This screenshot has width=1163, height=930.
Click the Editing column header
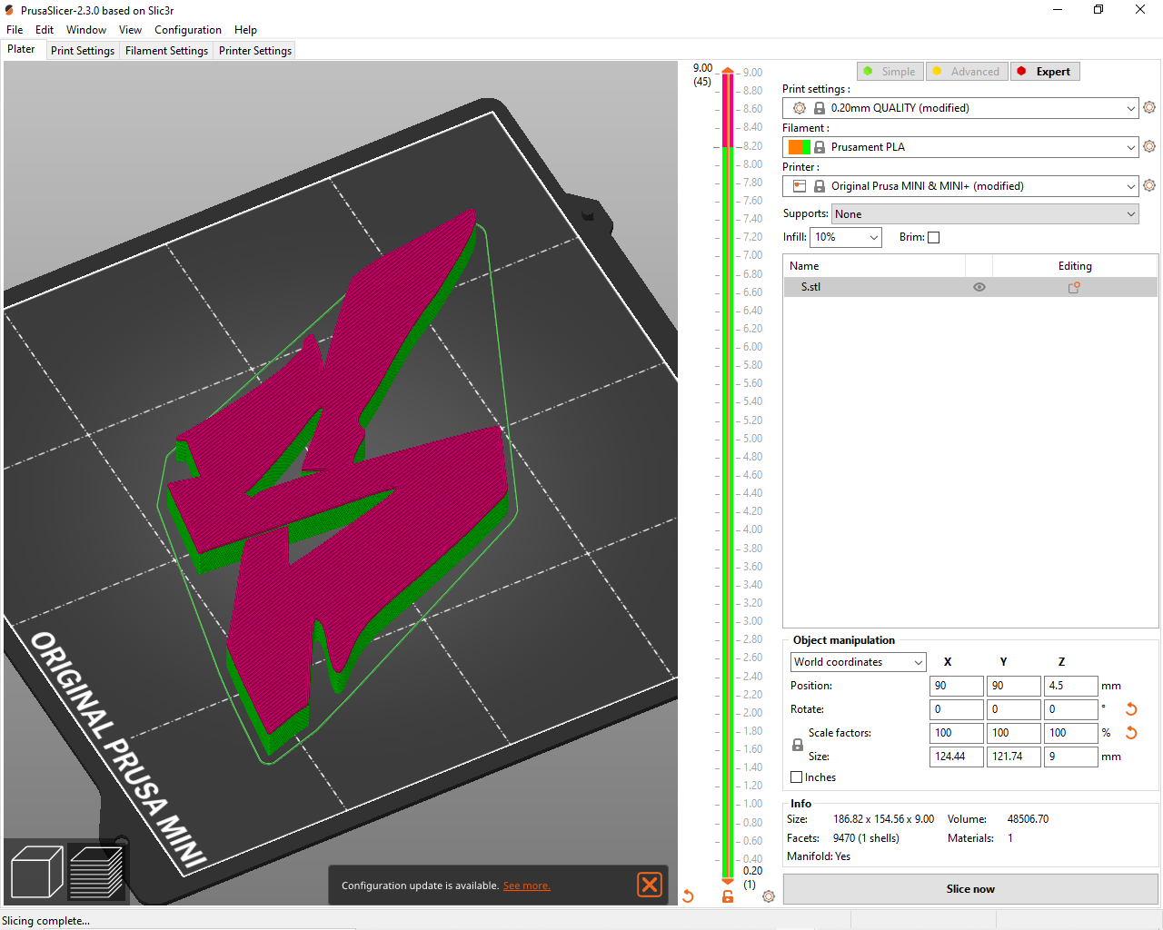point(1075,266)
